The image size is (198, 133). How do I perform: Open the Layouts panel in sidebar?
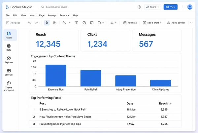pyautogui.click(x=9, y=72)
